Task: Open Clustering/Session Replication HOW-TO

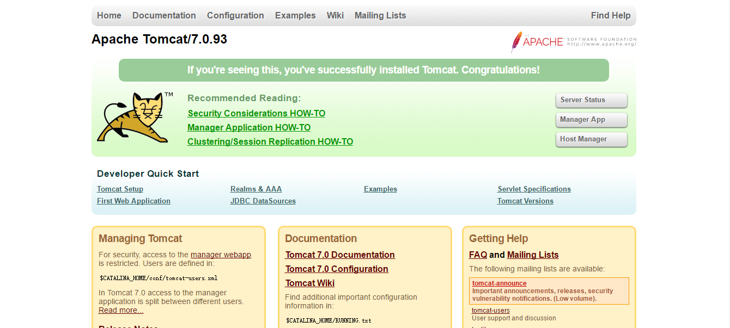Action: tap(270, 141)
